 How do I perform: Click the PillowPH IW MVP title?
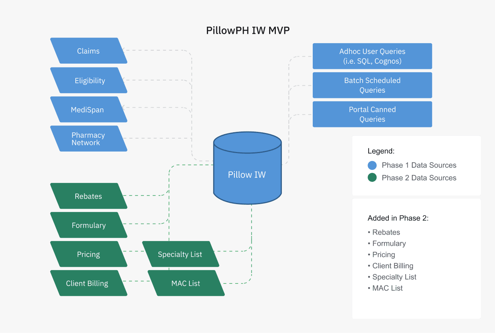tap(248, 31)
